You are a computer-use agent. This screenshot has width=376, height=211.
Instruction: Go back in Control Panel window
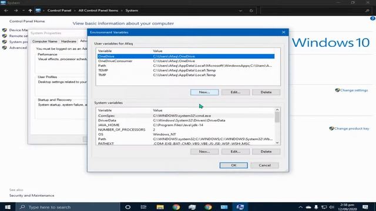(6, 11)
